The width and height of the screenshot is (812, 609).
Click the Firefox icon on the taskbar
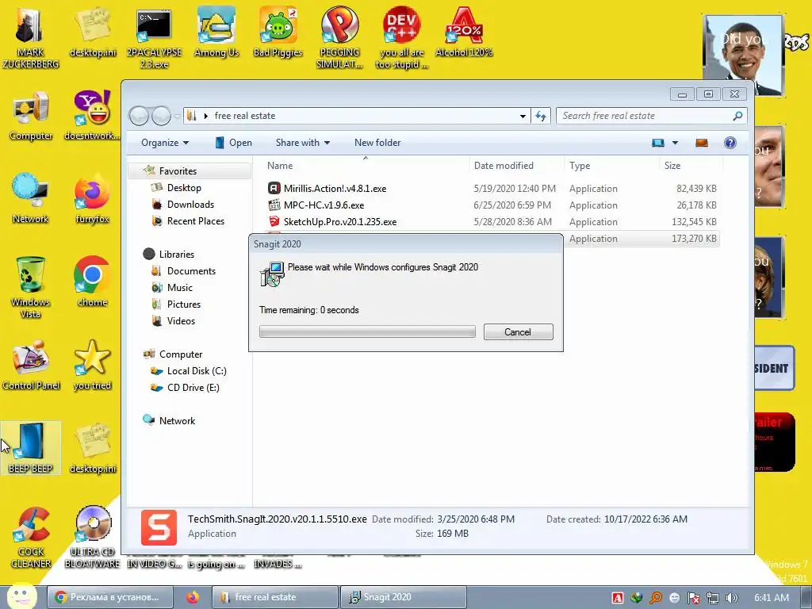[193, 597]
